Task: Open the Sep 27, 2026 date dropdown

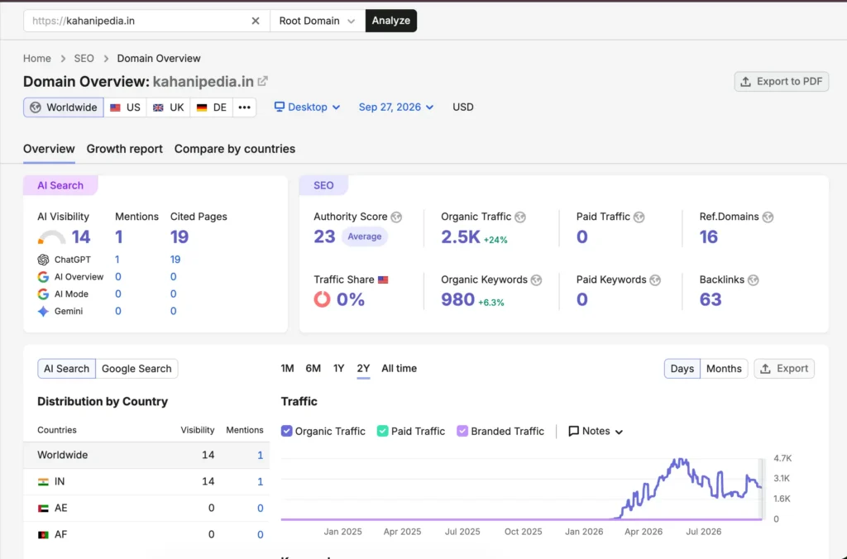Action: tap(396, 107)
